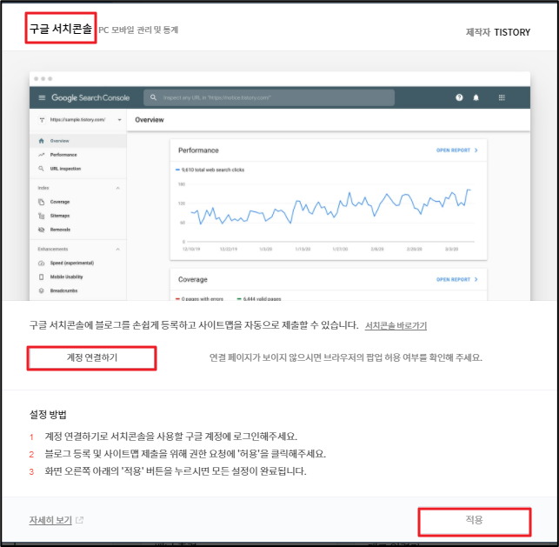Collapse the Index section chevron

118,188
